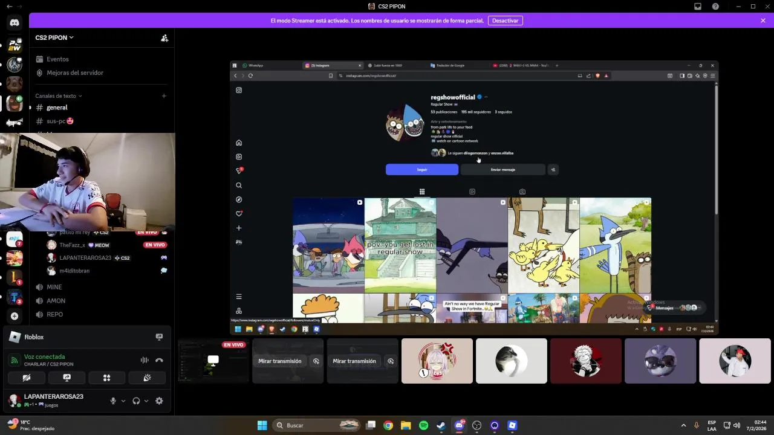Select the red-background avatar participant tile
The height and width of the screenshot is (435, 774).
coord(586,361)
